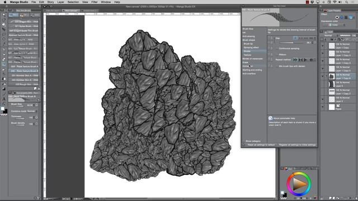Choose the fourth Repeat method icon

pyautogui.click(x=311, y=60)
